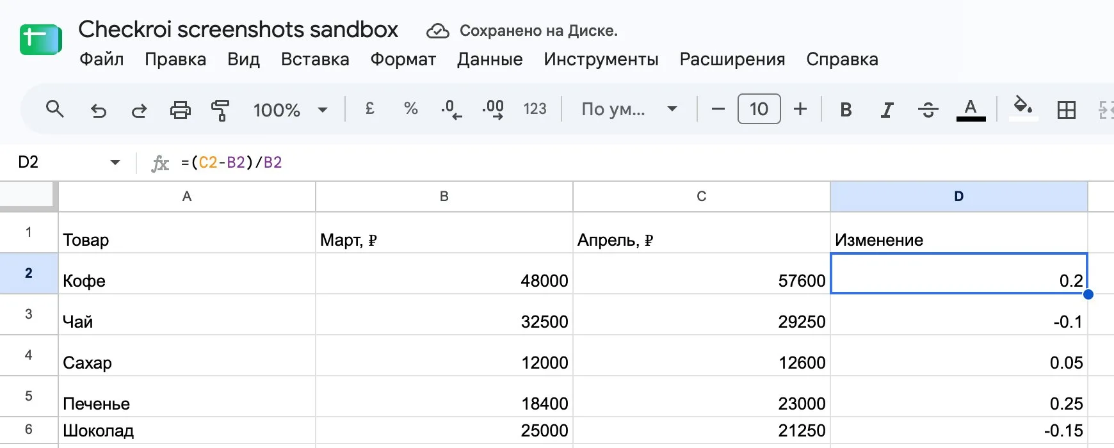The image size is (1114, 448).
Task: Open the Справка menu
Action: click(842, 60)
